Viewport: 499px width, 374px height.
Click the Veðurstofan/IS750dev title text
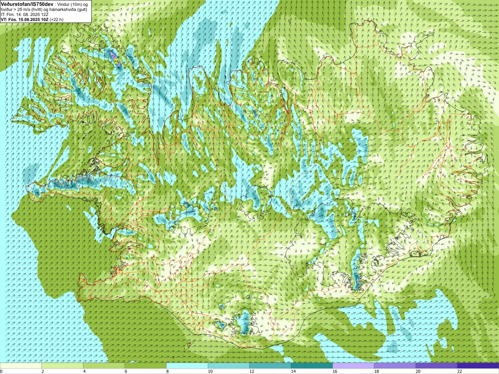click(x=27, y=4)
